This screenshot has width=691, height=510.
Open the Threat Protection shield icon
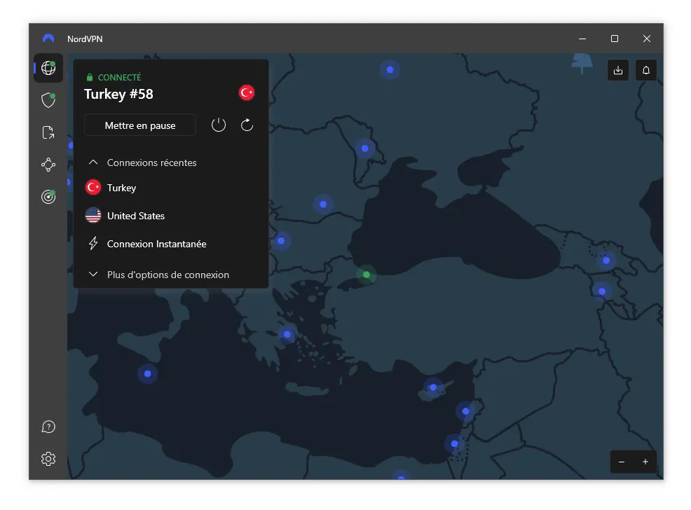pyautogui.click(x=48, y=100)
